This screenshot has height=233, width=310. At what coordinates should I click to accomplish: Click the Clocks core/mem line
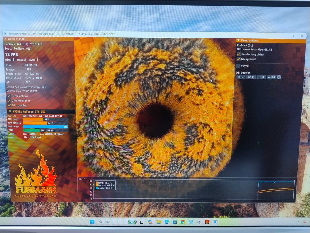(x=36, y=134)
